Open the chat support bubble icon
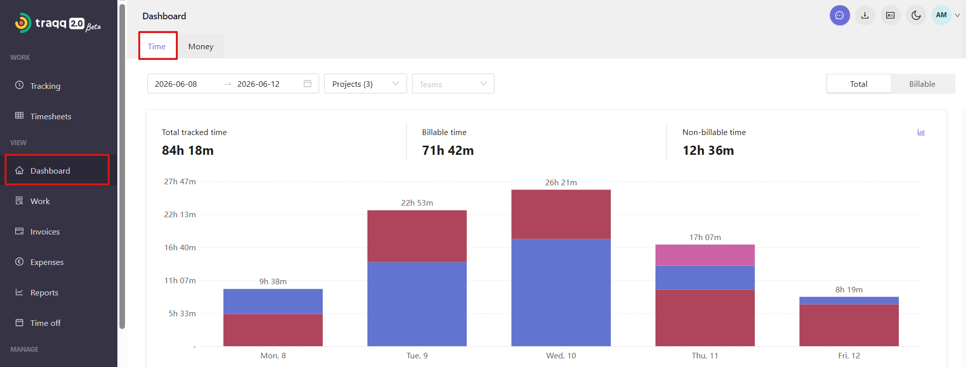The image size is (966, 367). point(839,15)
